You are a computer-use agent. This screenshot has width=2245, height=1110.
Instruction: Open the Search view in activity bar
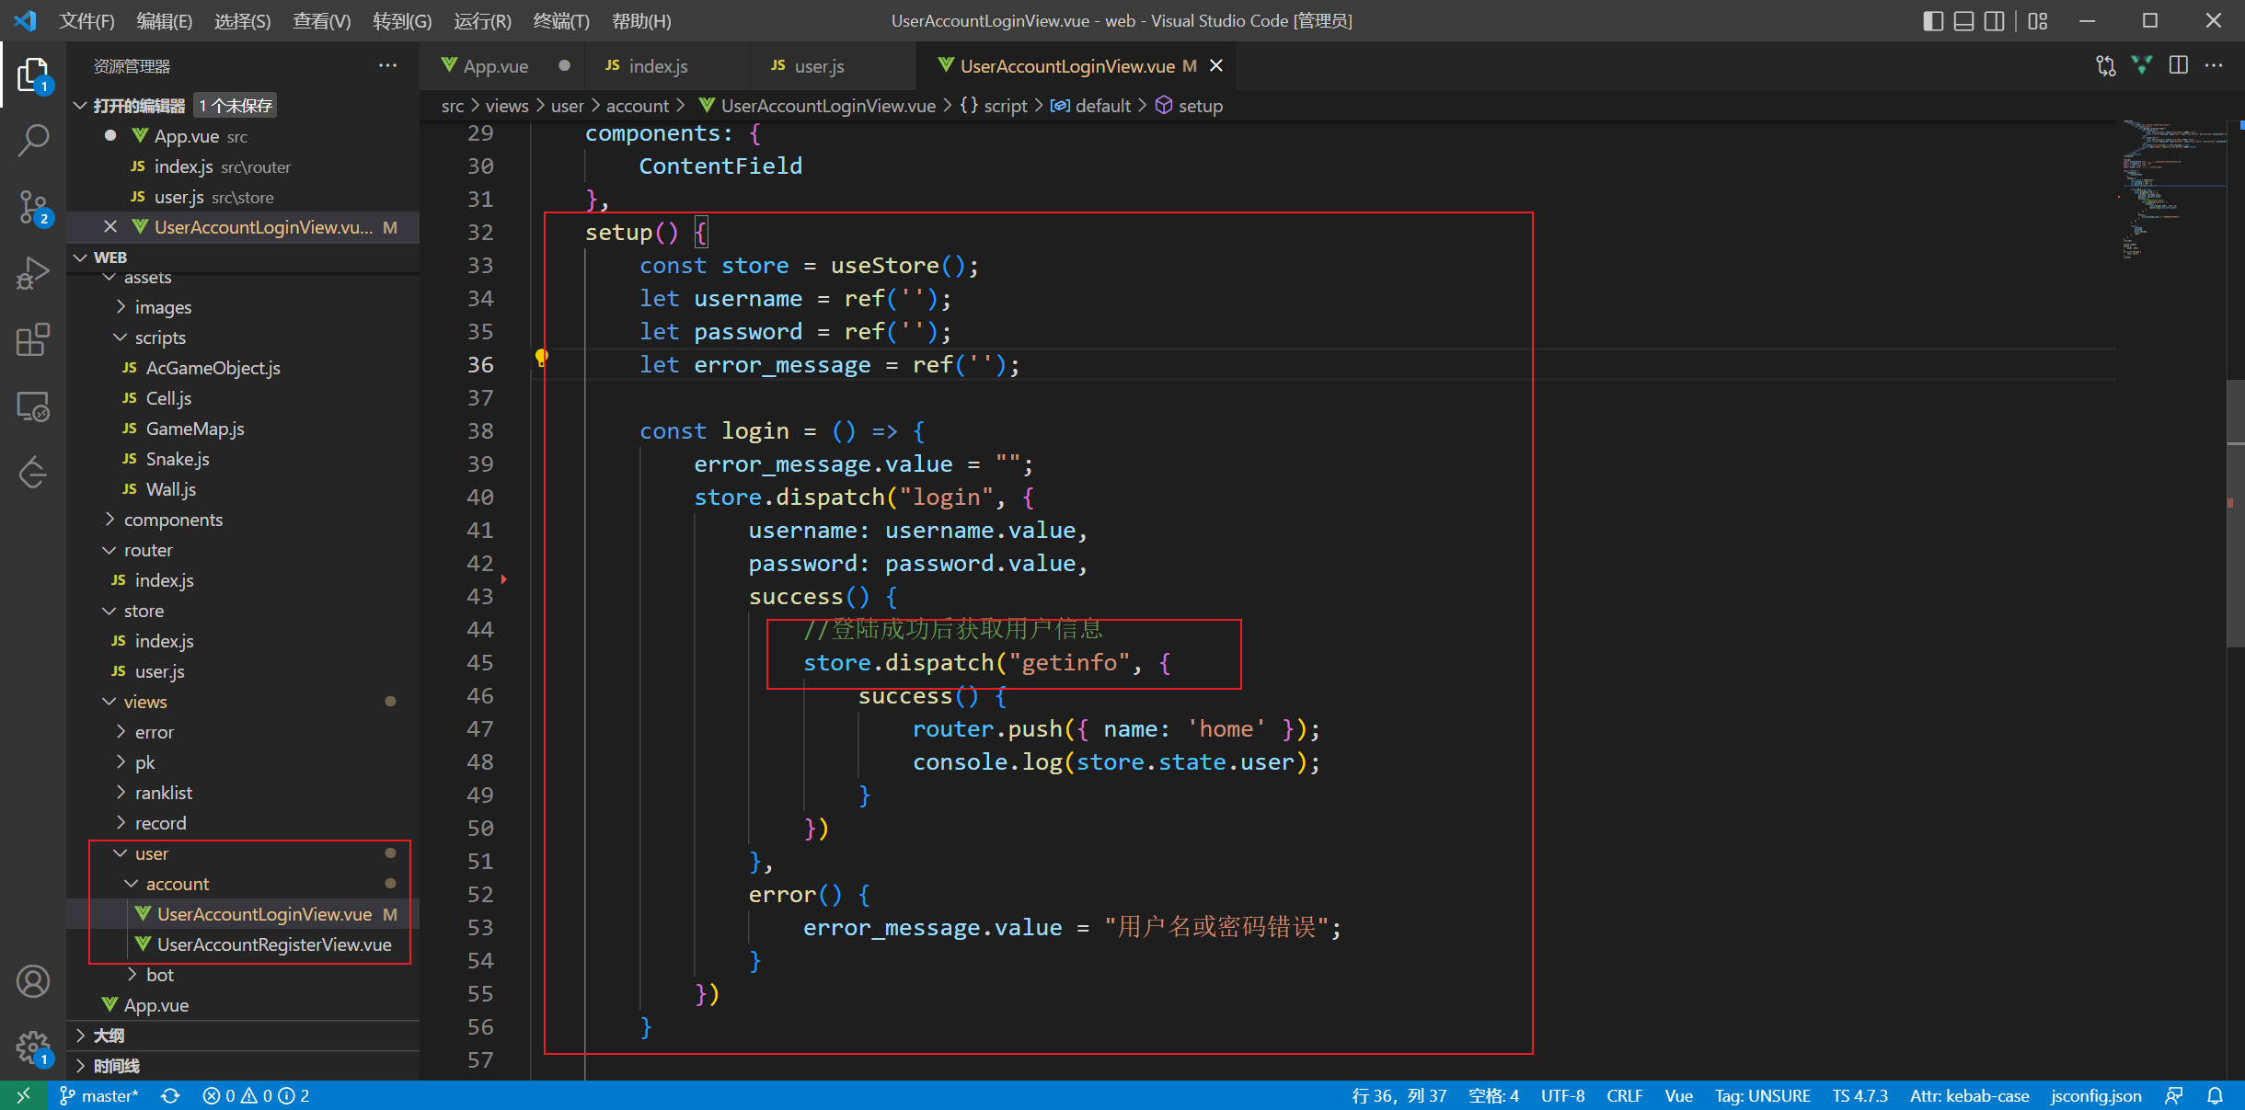(x=33, y=141)
